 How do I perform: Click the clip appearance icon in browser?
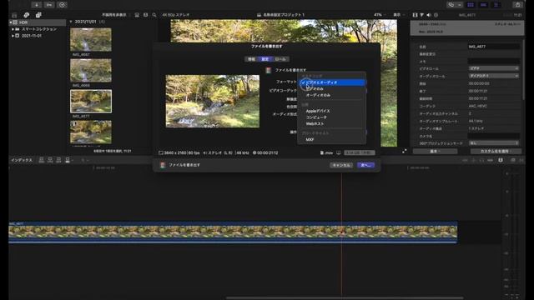click(x=137, y=15)
